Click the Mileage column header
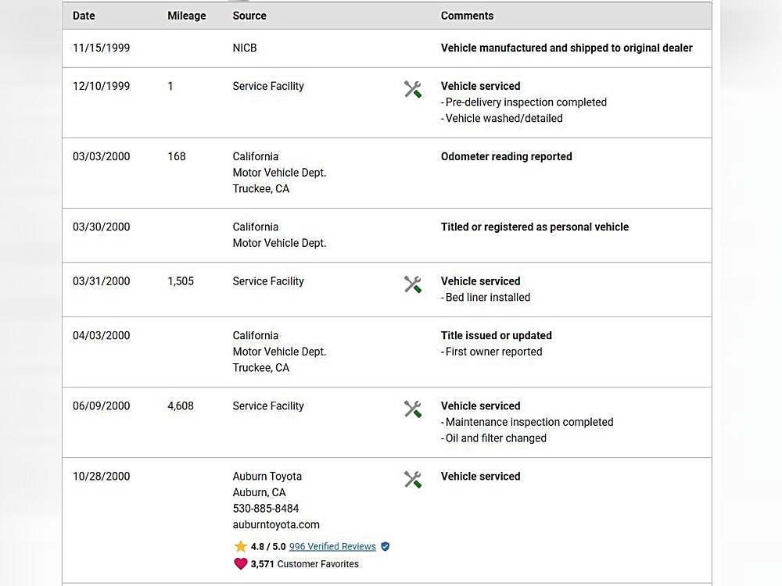Viewport: 782px width, 586px height. click(187, 16)
